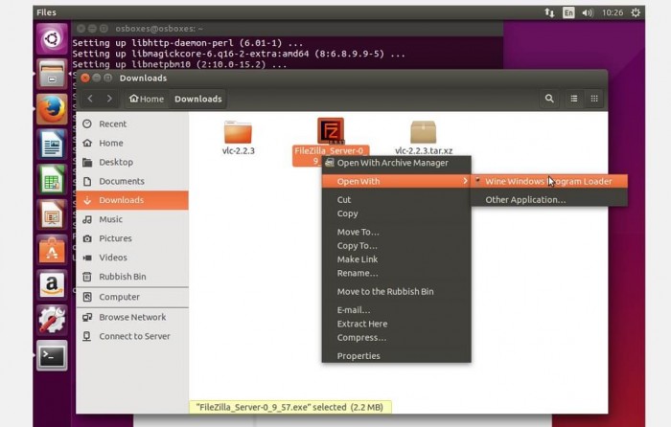Open Recent in the sidebar

click(132, 124)
